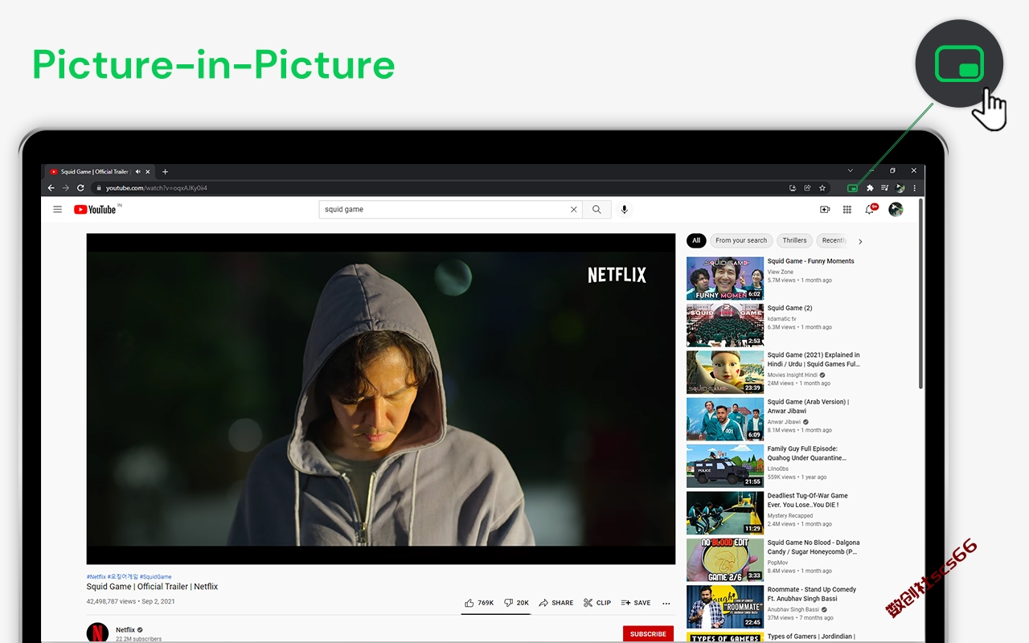Click the install app icon in address bar
1029x643 pixels.
coord(793,188)
